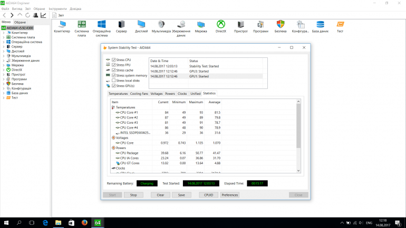
Task: Click the up arrow toolbar icon
Action: tap(20, 15)
